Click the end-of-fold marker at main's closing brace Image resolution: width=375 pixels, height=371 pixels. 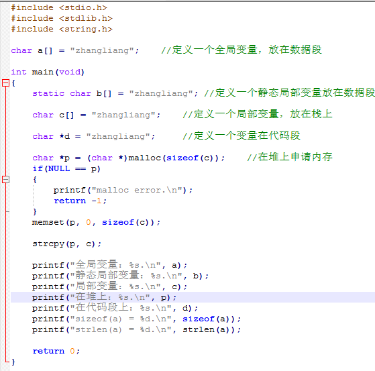coord(7,362)
